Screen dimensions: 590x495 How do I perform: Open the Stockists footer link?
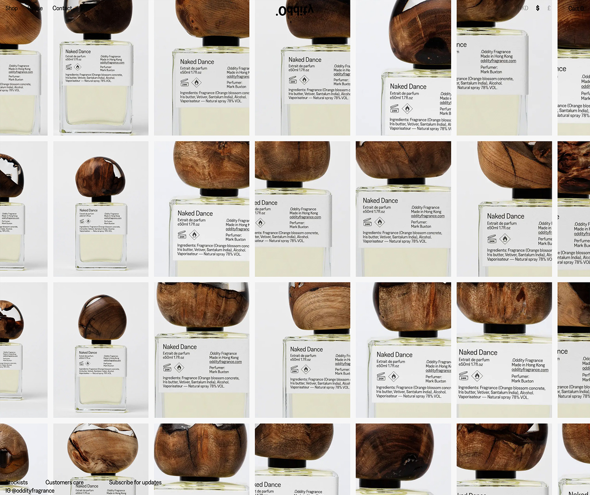click(x=17, y=482)
